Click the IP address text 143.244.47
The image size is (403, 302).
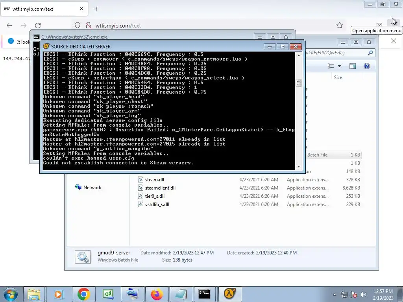click(17, 59)
